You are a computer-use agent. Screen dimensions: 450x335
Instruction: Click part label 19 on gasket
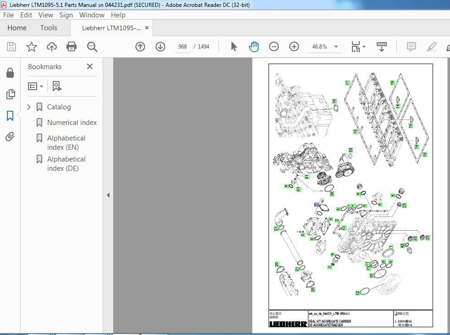pyautogui.click(x=425, y=155)
